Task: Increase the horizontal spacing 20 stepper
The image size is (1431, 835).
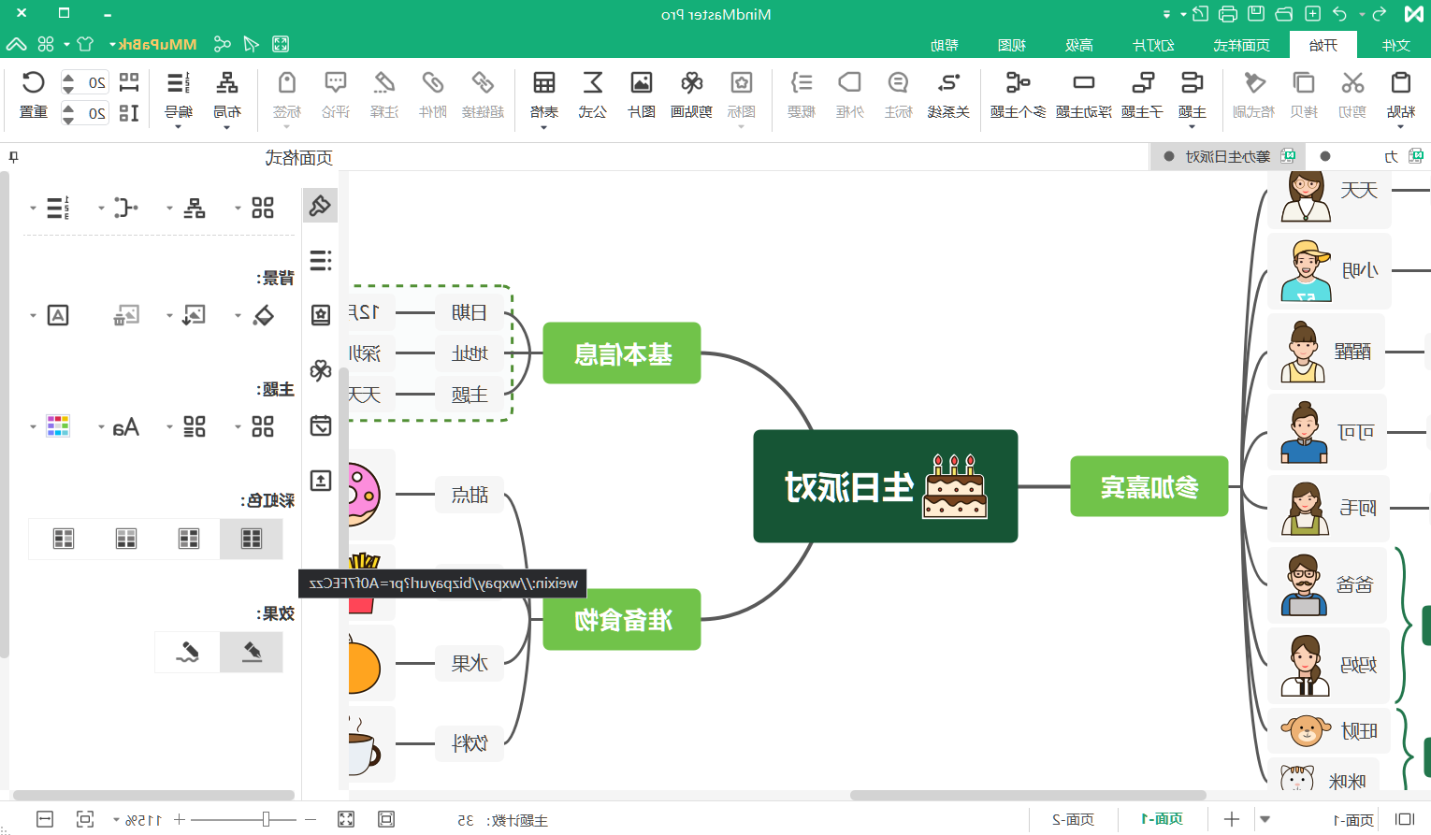Action: (68, 77)
